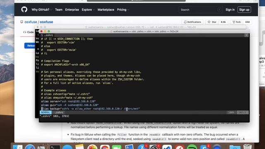Open Terminal from the Dock
Screen dimensions: 265x149
coord(55,147)
